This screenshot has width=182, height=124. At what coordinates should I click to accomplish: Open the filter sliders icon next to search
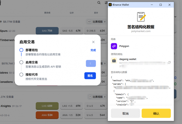106,2
